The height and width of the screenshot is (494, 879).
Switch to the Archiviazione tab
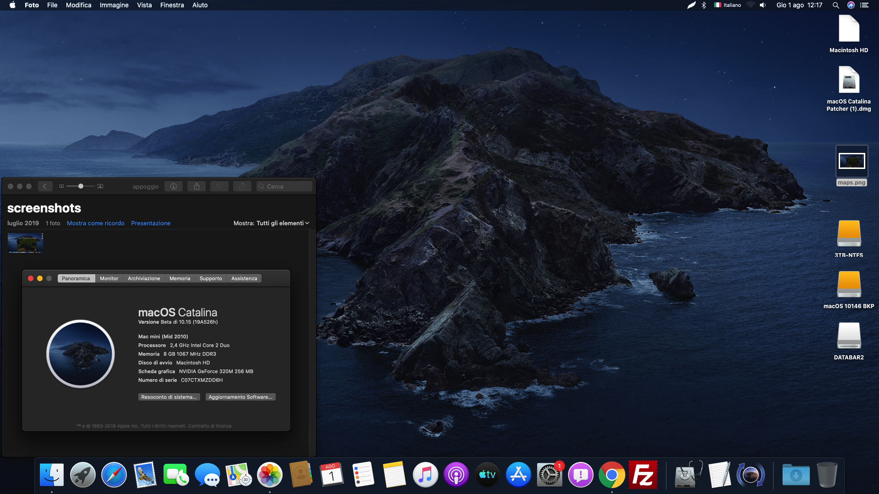coord(144,278)
